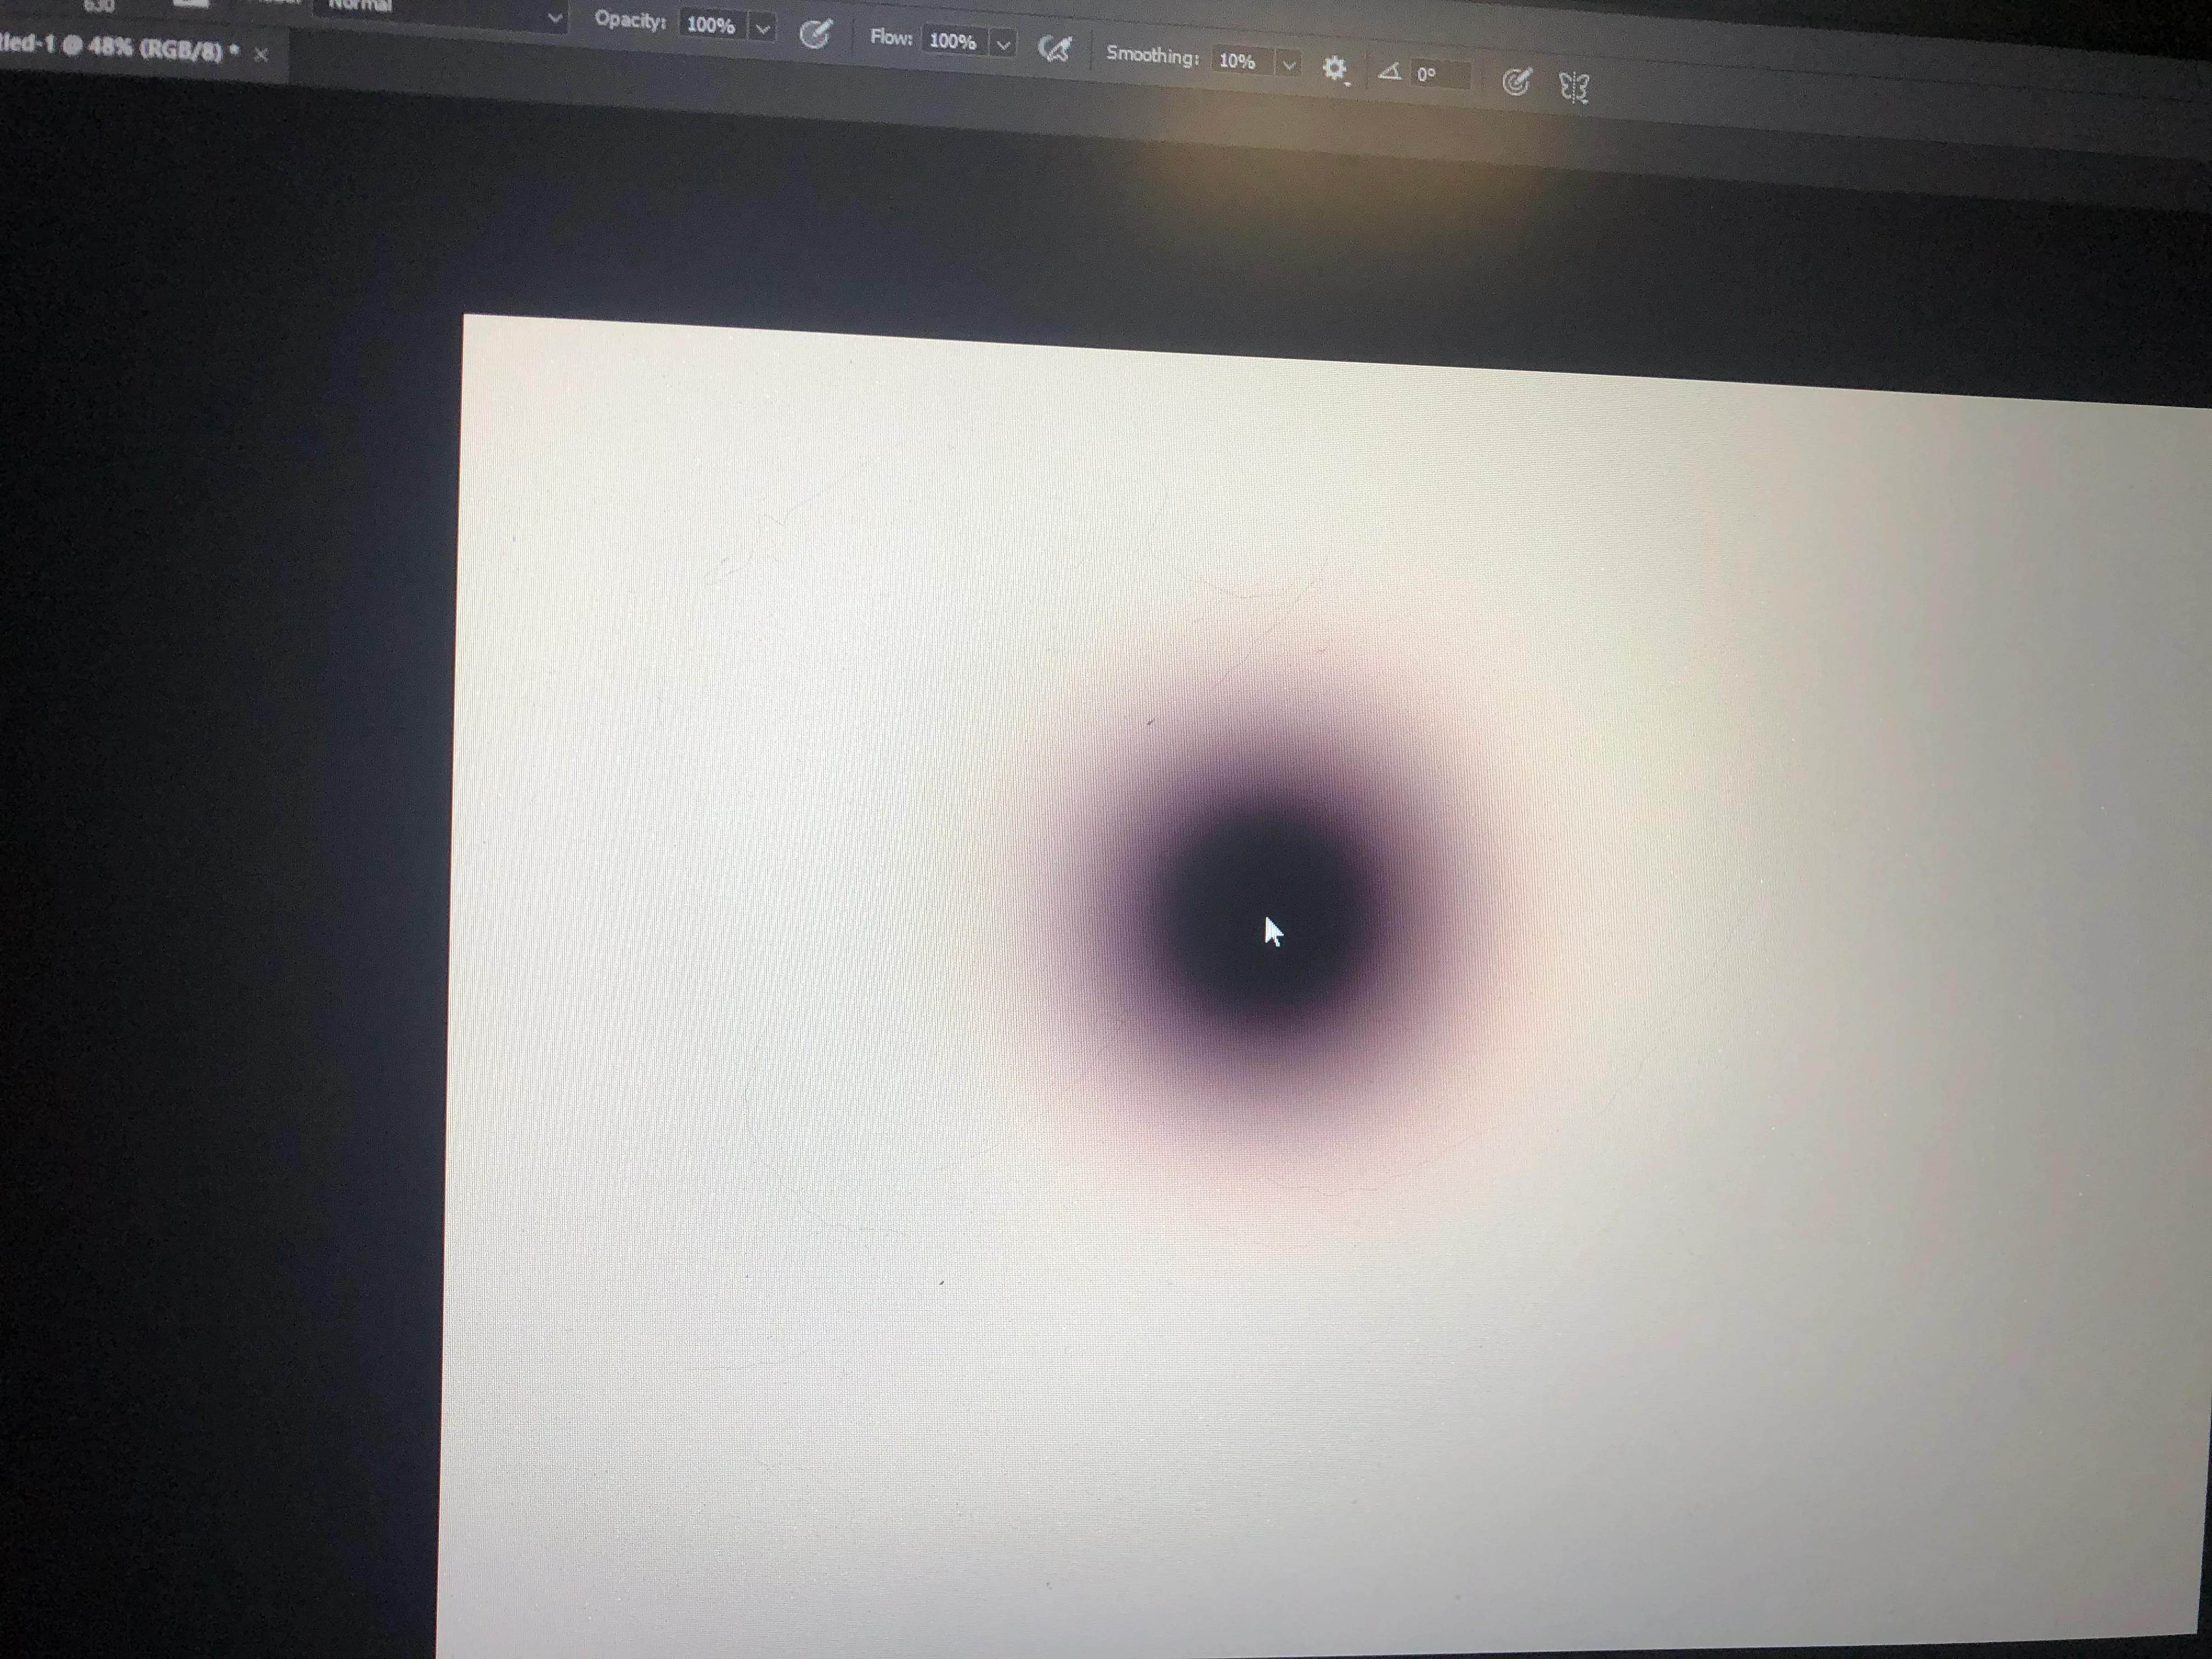Select the document tab at 48% RGB/8
The width and height of the screenshot is (2212, 1659).
(120, 48)
